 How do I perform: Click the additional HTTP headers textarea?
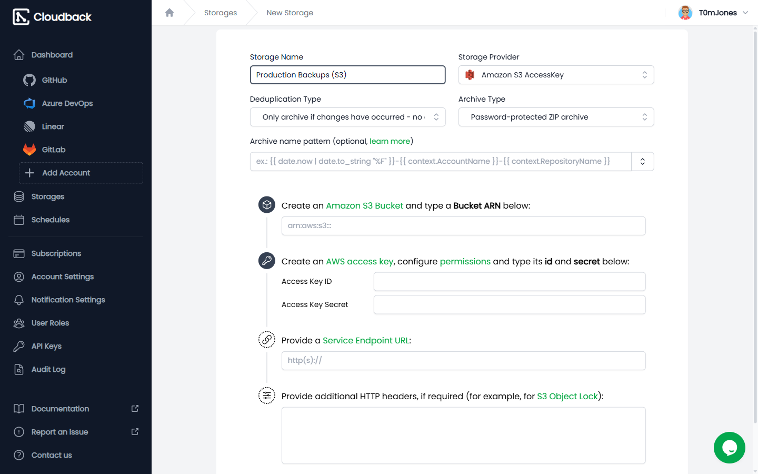coord(463,436)
